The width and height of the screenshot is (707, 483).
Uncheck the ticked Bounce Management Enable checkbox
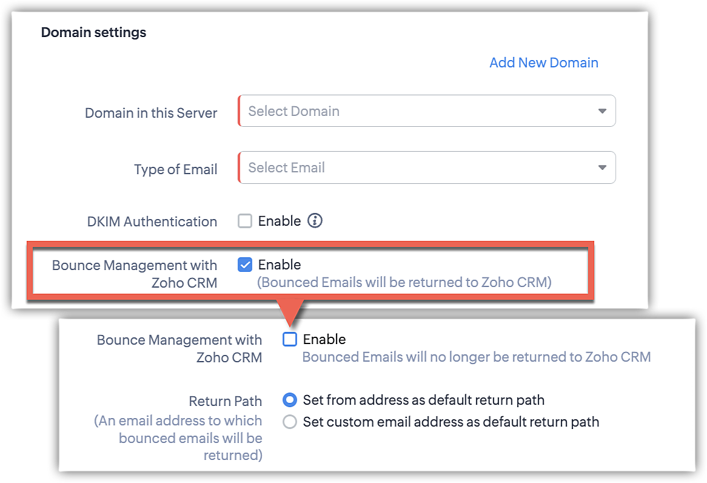click(245, 265)
